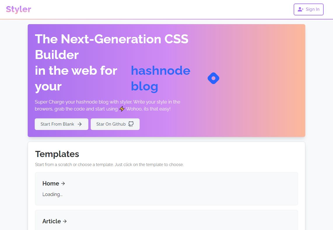This screenshot has height=230, width=333.
Task: Click the lightning bolt emoji
Action: pos(122,109)
